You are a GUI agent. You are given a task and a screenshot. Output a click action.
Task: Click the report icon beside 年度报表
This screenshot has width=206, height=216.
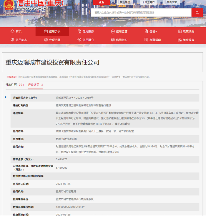180,40
